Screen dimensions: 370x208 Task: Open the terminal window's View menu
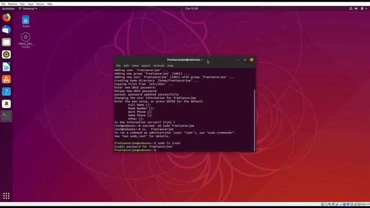135,65
